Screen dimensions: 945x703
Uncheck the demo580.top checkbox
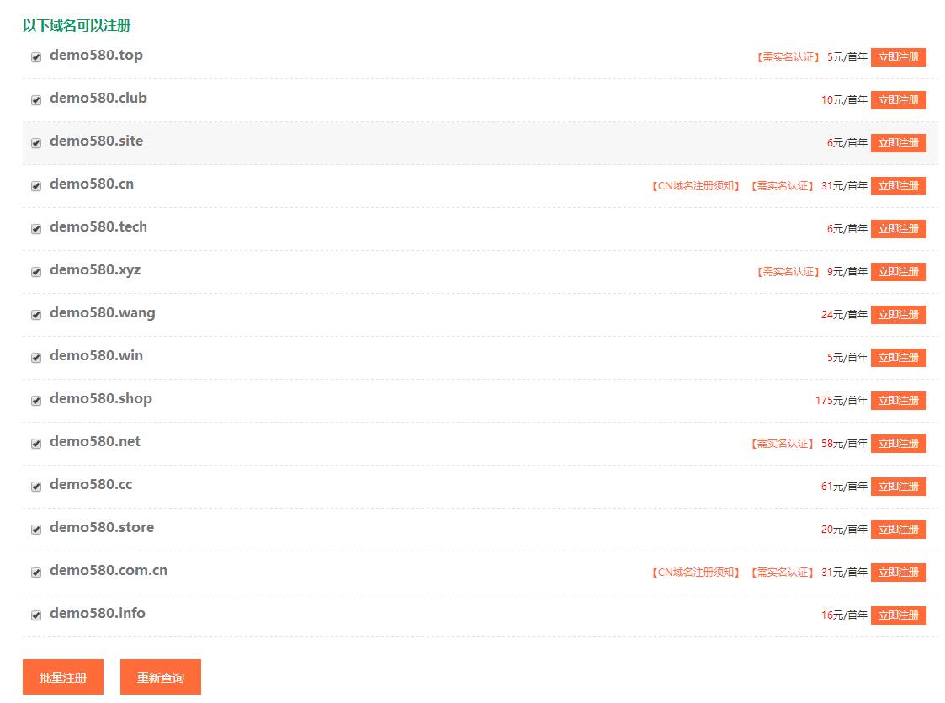pos(36,57)
